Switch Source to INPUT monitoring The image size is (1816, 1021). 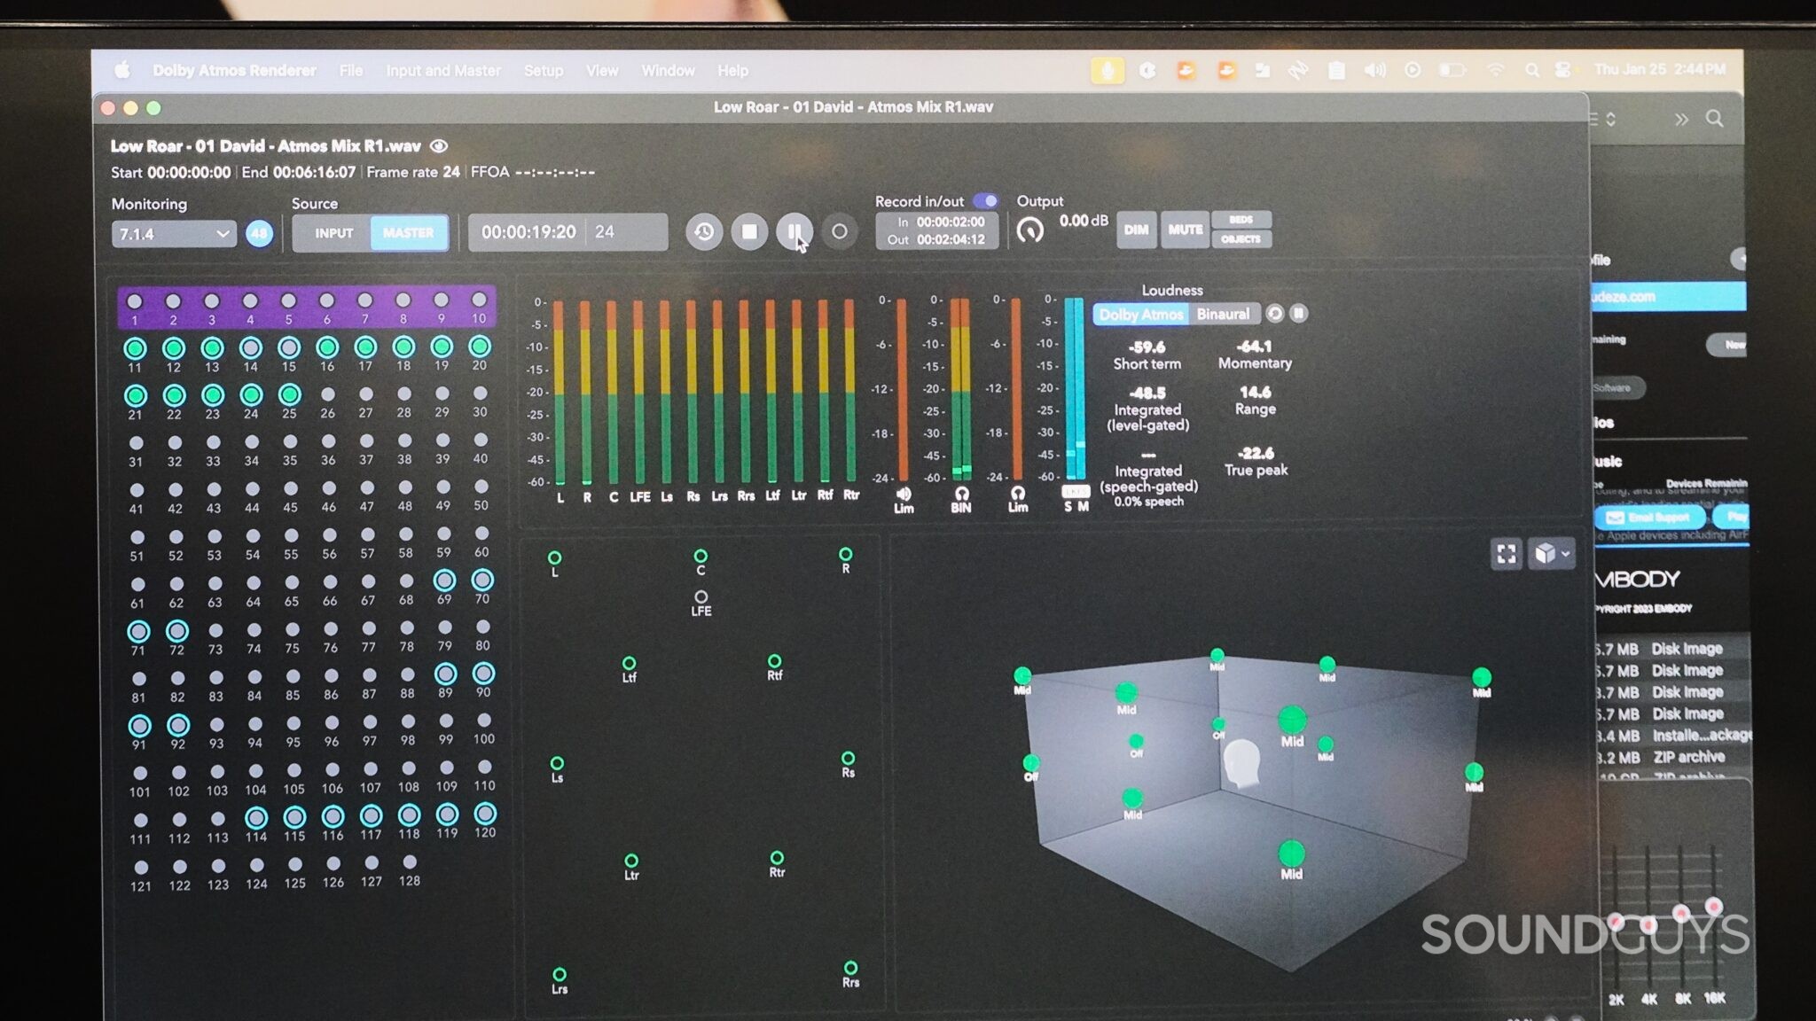333,233
